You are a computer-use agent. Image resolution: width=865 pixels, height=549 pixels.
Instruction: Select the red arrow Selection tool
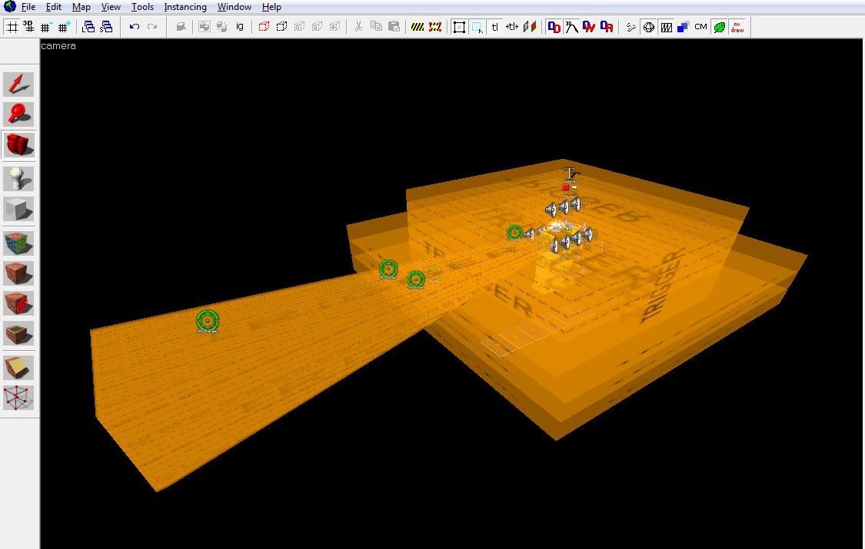[18, 84]
